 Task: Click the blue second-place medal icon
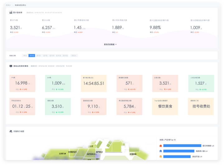click(x=160, y=151)
